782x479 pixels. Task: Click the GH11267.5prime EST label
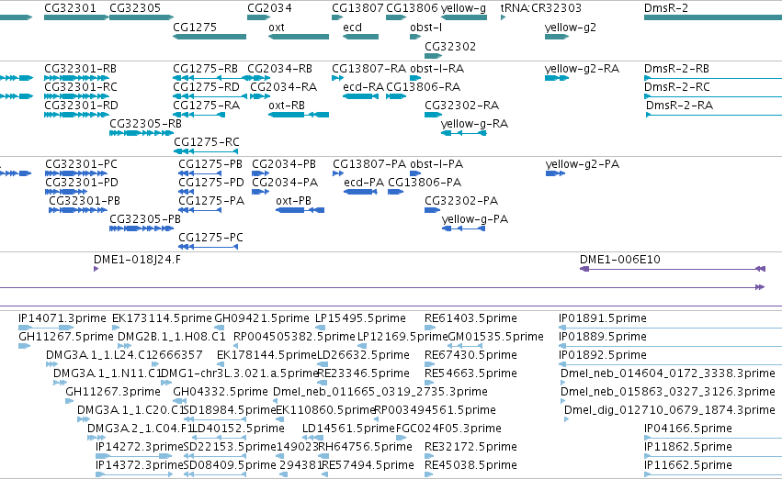pyautogui.click(x=66, y=337)
